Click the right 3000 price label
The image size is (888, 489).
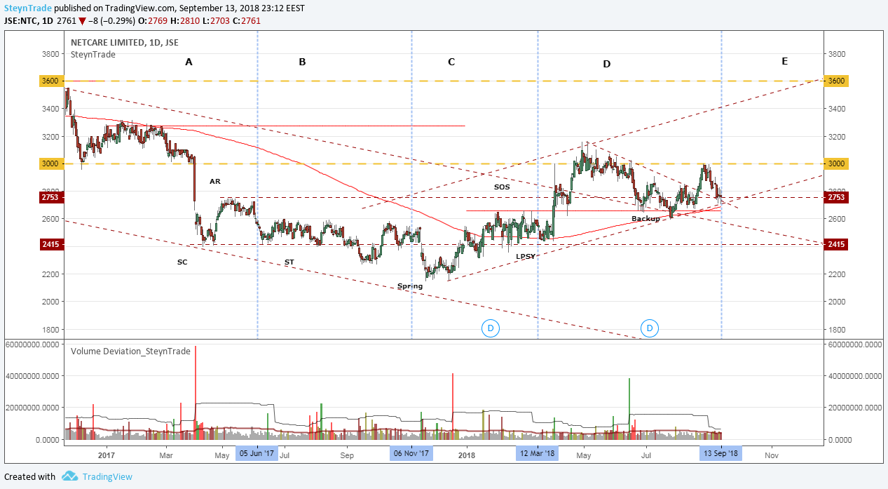click(837, 163)
